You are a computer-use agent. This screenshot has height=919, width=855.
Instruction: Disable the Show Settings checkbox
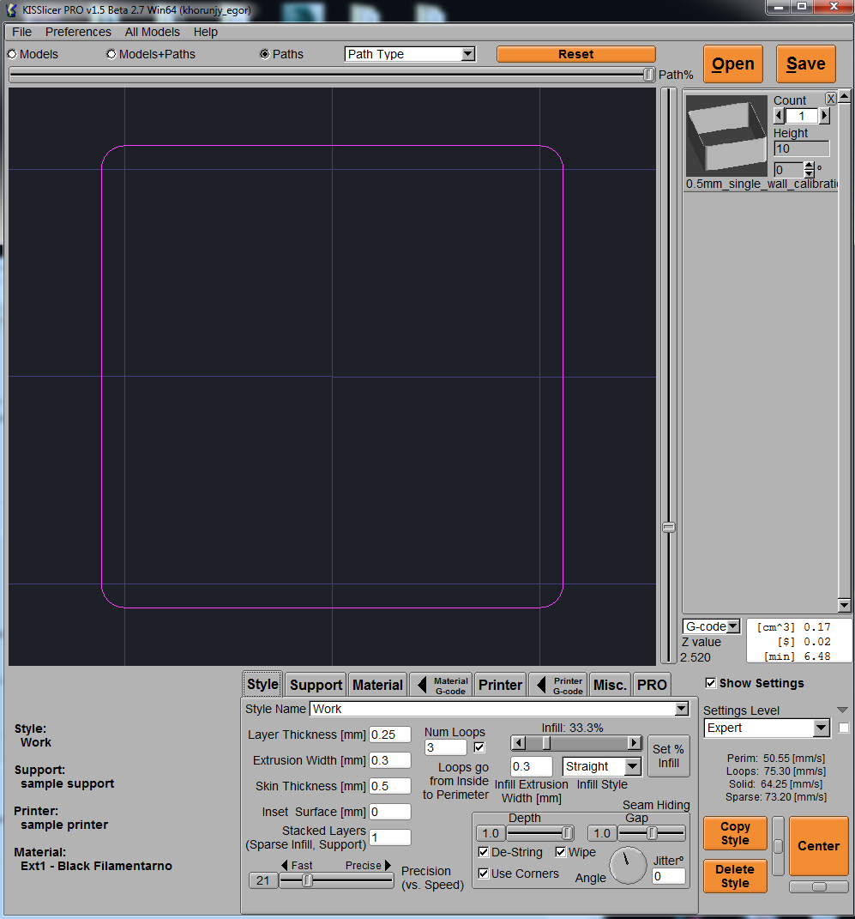(x=710, y=683)
